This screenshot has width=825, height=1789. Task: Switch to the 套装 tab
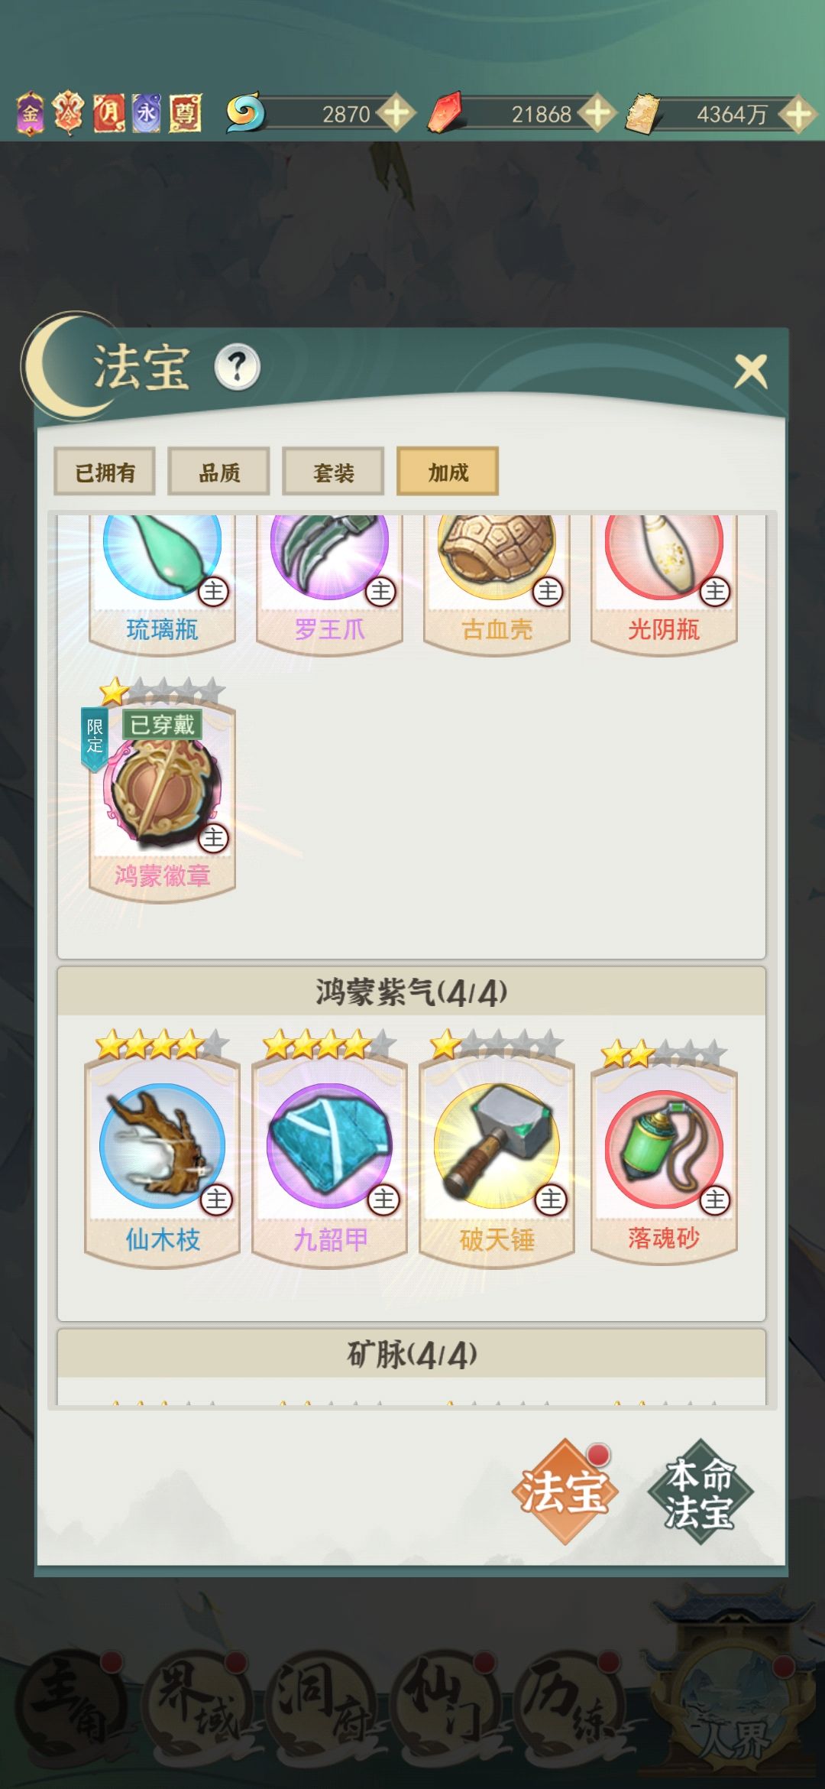pyautogui.click(x=333, y=472)
